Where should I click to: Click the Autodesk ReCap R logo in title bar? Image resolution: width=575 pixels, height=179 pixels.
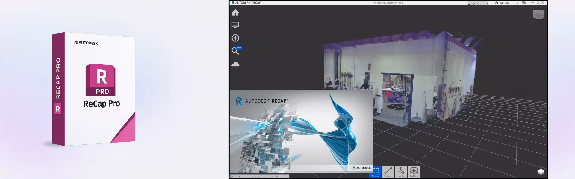(x=233, y=3)
